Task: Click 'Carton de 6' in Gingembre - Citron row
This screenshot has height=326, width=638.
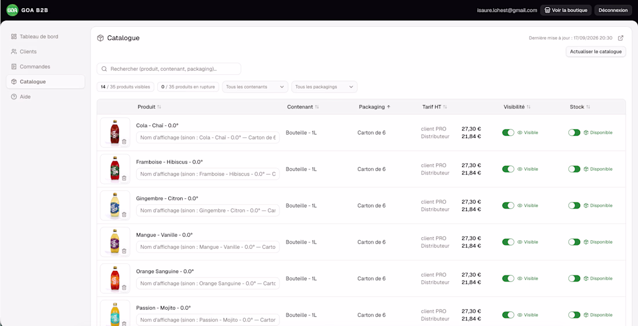Action: (x=371, y=205)
